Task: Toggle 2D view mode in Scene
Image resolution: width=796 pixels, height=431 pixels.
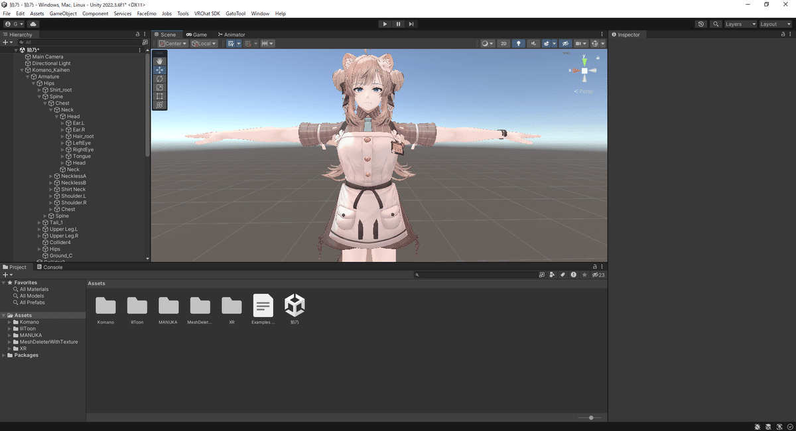Action: point(504,44)
